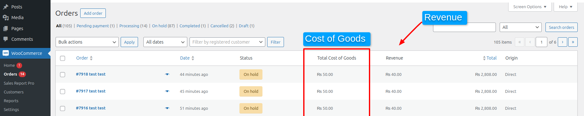This screenshot has height=116, width=584.
Task: Open order #7917 test test
Action: coord(91,91)
